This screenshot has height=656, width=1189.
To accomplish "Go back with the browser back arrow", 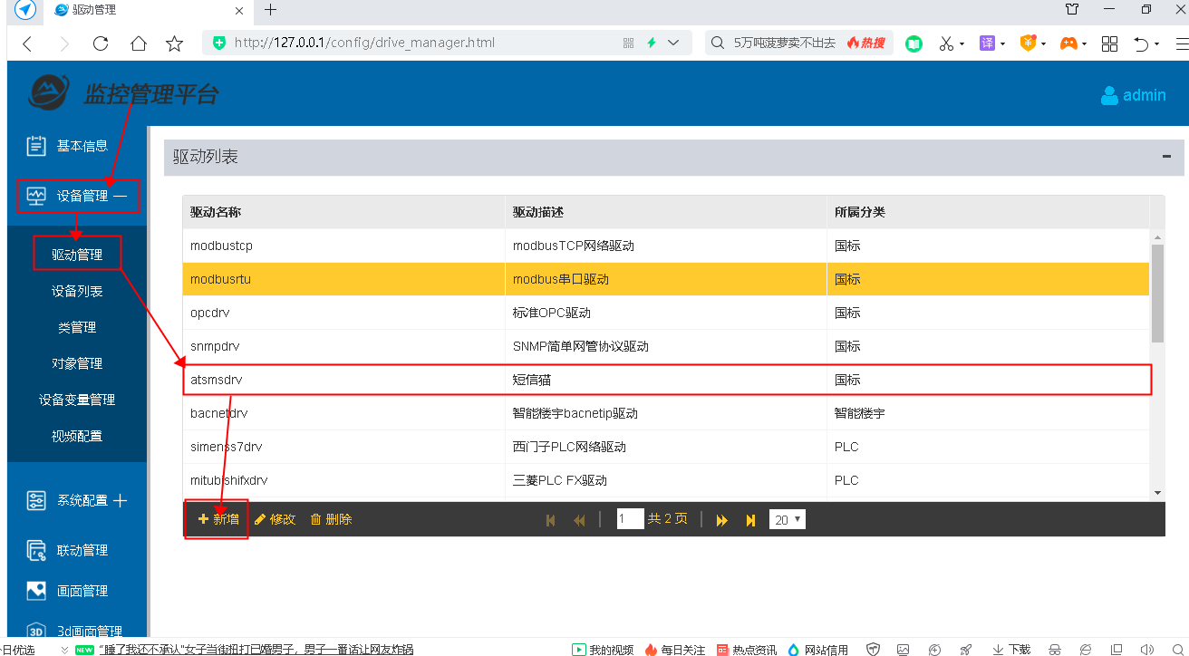I will [x=27, y=43].
